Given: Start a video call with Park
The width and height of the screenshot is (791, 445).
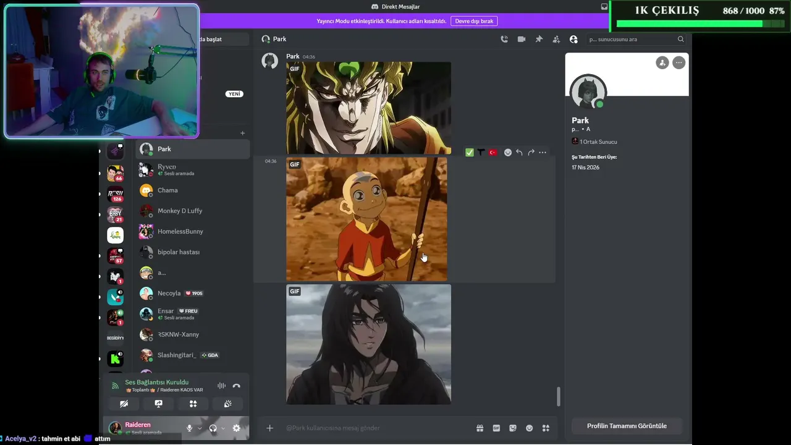Looking at the screenshot, I should (x=522, y=39).
